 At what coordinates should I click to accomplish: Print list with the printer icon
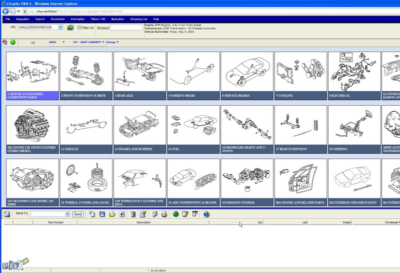coord(164,214)
